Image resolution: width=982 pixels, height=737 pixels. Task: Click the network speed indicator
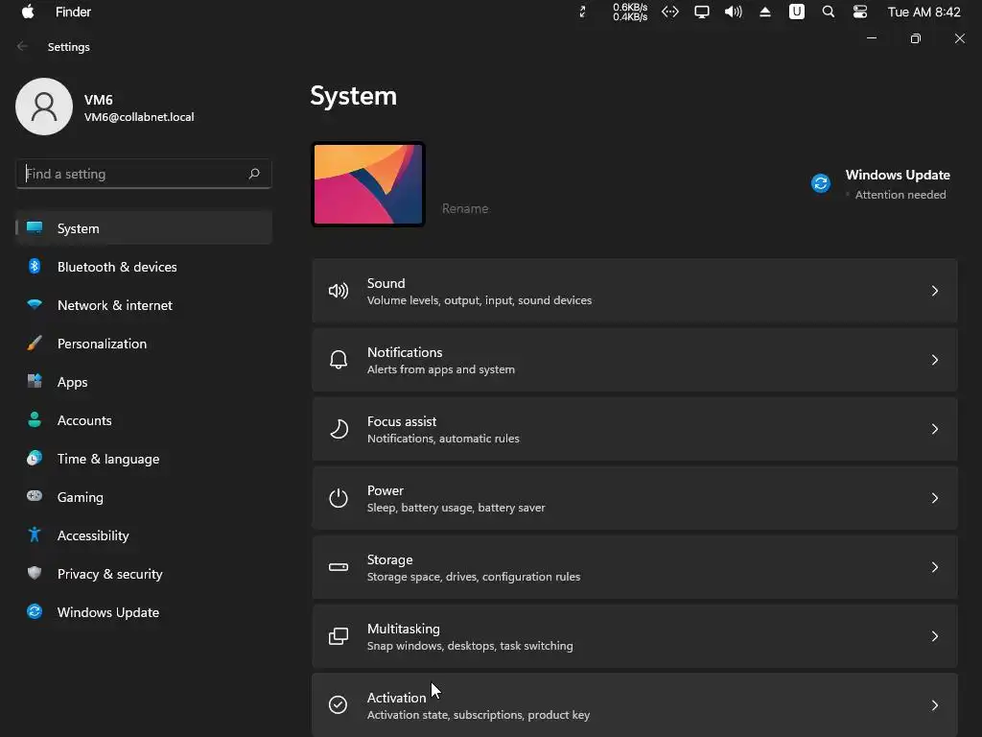tap(630, 12)
